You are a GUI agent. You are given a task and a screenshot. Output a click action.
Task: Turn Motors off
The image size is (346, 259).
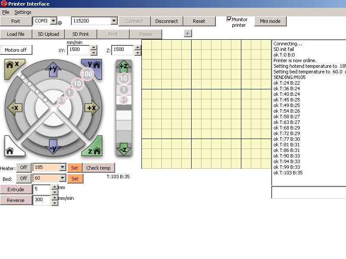coord(16,50)
